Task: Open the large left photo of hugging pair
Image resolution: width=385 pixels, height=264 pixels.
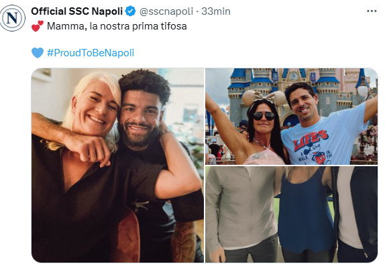Action: click(117, 166)
